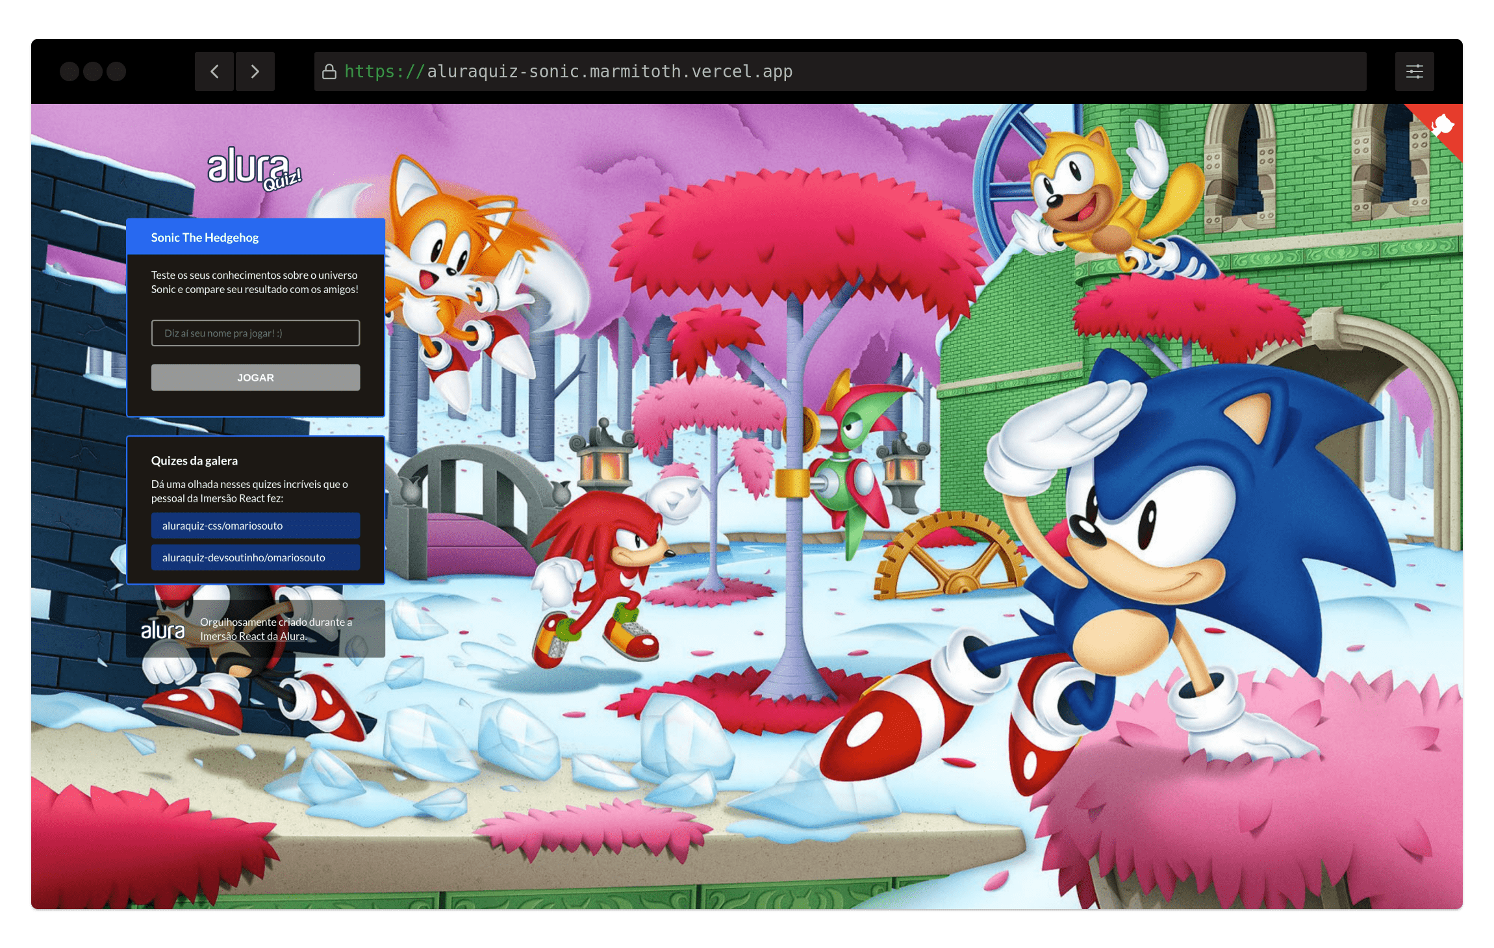
Task: Click the Sonic The Hedgehog blue header bar
Action: (x=255, y=237)
